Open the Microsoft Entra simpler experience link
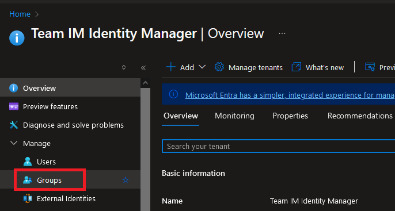 (290, 95)
